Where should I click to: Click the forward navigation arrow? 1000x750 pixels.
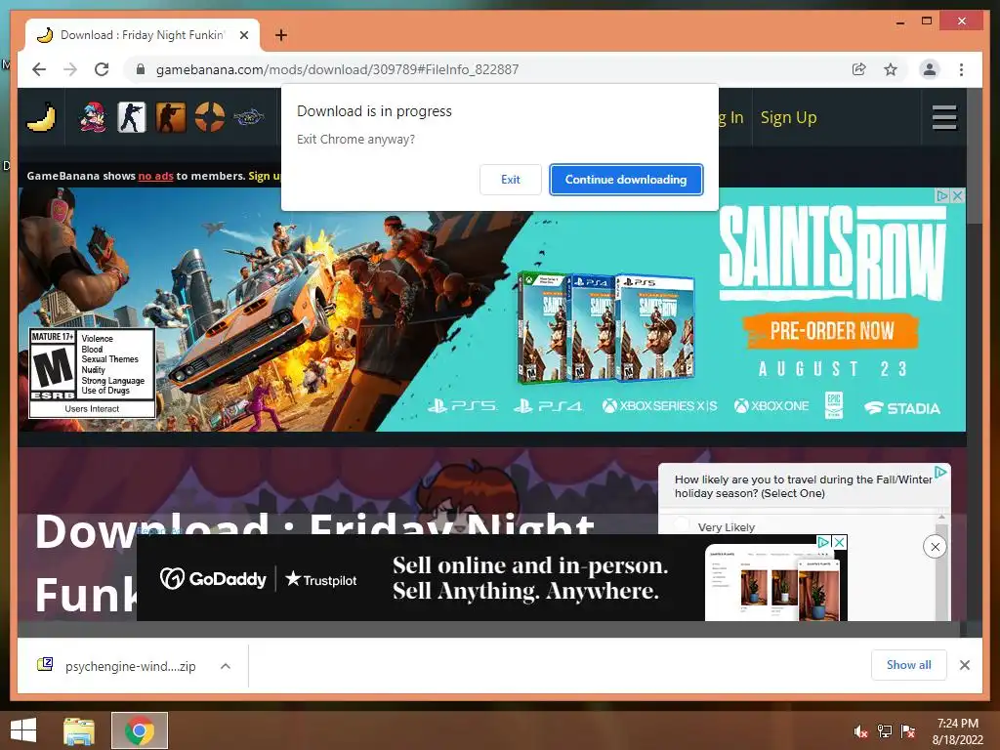tap(70, 69)
